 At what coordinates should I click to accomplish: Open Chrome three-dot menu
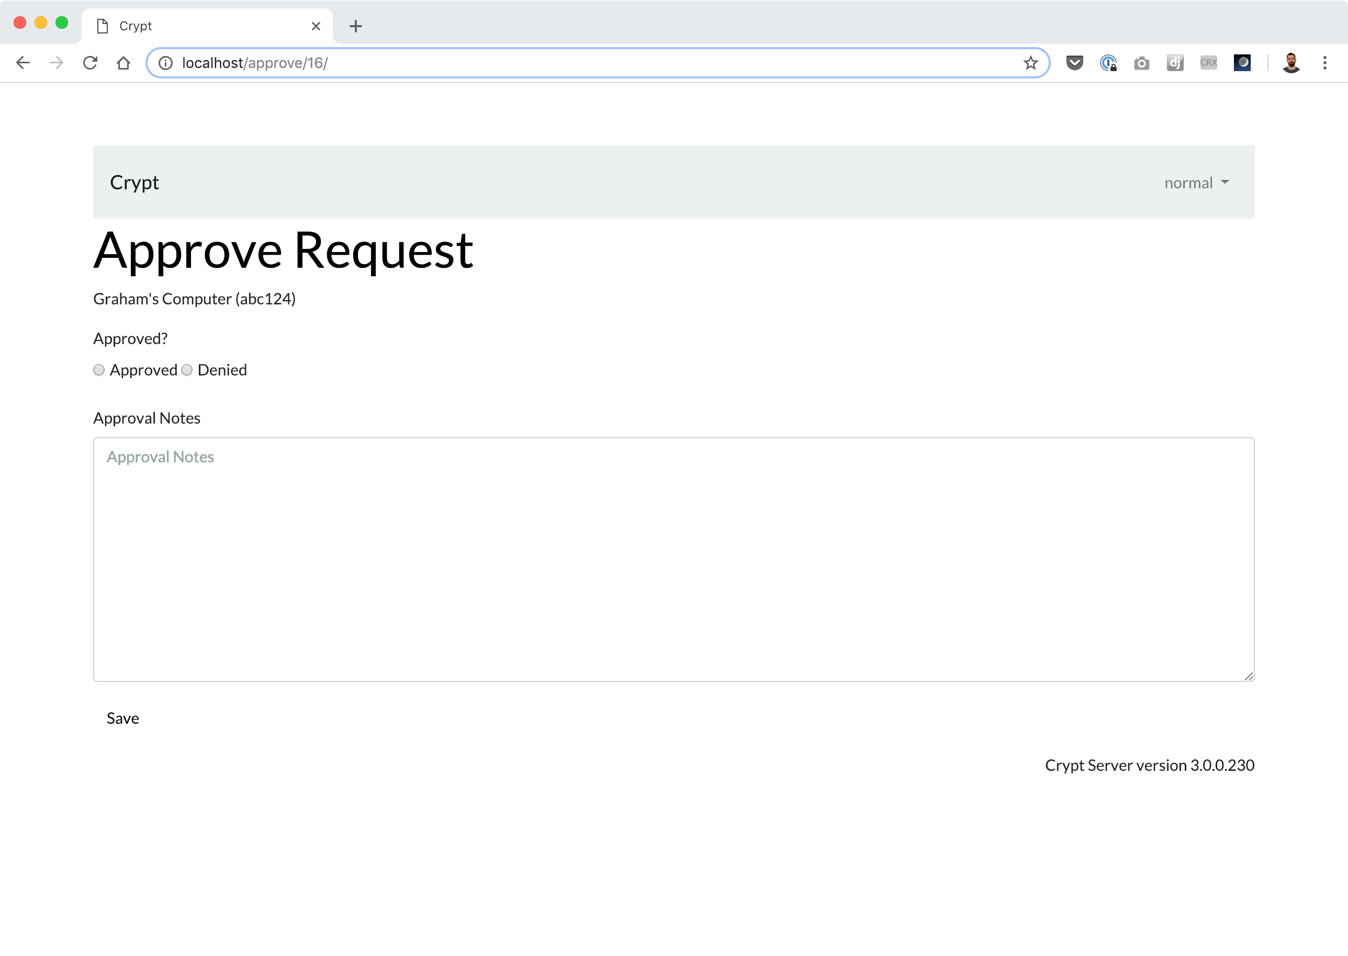(x=1324, y=63)
